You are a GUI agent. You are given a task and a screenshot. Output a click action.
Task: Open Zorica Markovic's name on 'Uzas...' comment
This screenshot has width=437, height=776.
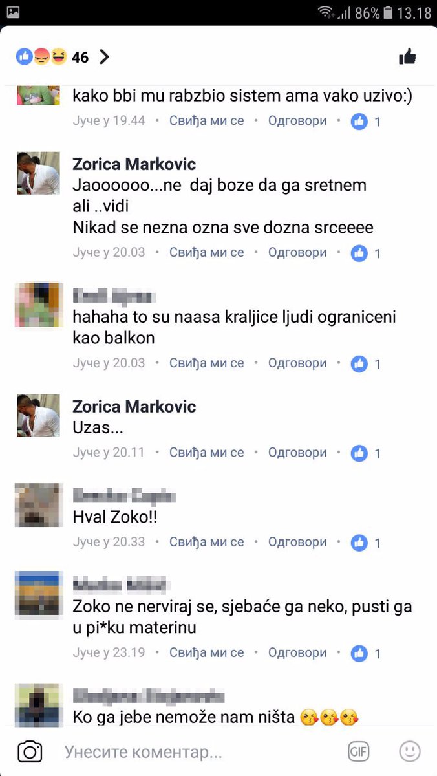pyautogui.click(x=134, y=407)
